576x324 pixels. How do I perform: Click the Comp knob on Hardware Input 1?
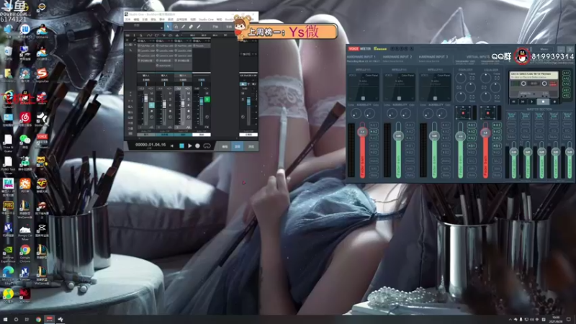pos(356,114)
